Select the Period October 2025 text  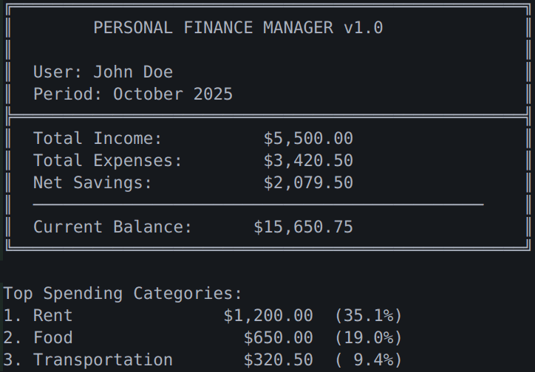tap(133, 94)
